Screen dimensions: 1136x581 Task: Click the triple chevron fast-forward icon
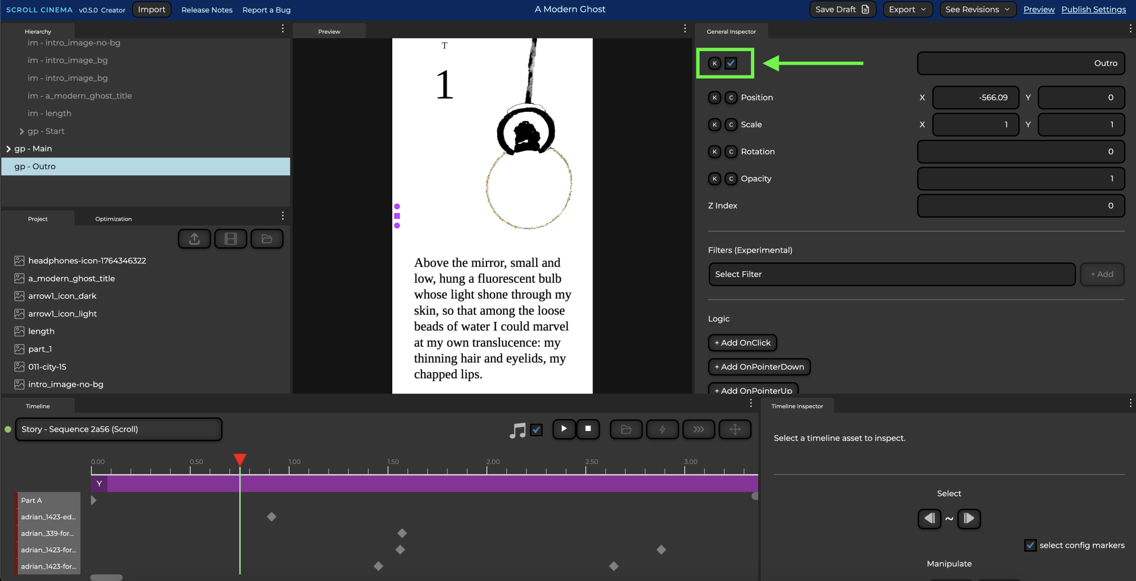pyautogui.click(x=698, y=429)
